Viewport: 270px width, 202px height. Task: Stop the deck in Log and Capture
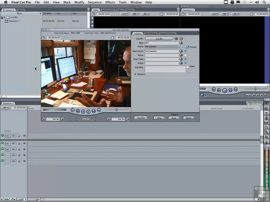click(x=83, y=112)
